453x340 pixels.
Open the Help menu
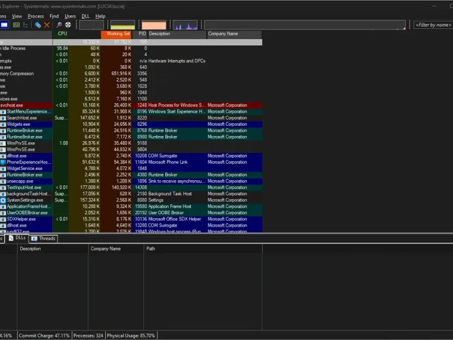tap(100, 16)
